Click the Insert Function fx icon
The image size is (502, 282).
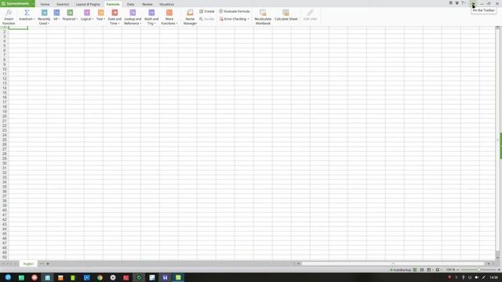[x=9, y=13]
